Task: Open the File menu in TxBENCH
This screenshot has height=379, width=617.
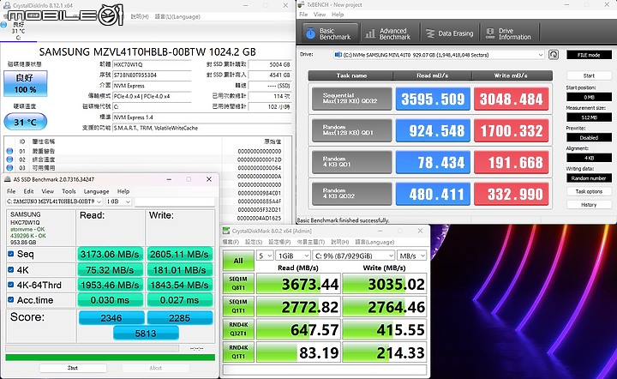Action: 303,15
